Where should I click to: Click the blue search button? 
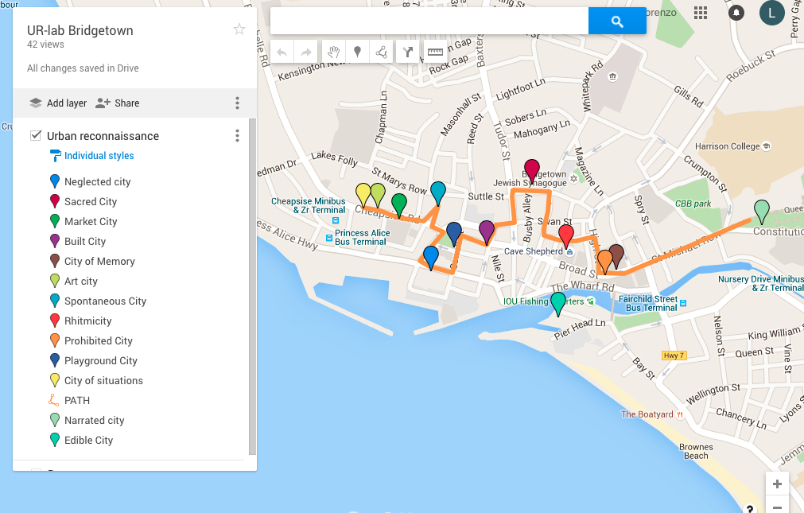coord(617,21)
